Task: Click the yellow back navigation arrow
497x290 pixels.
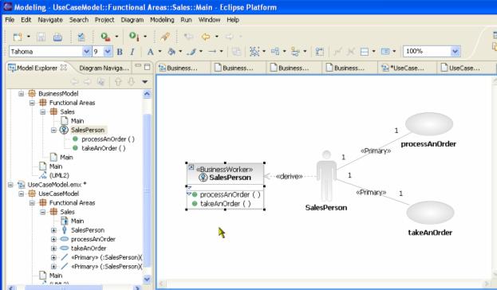Action: tap(206, 37)
